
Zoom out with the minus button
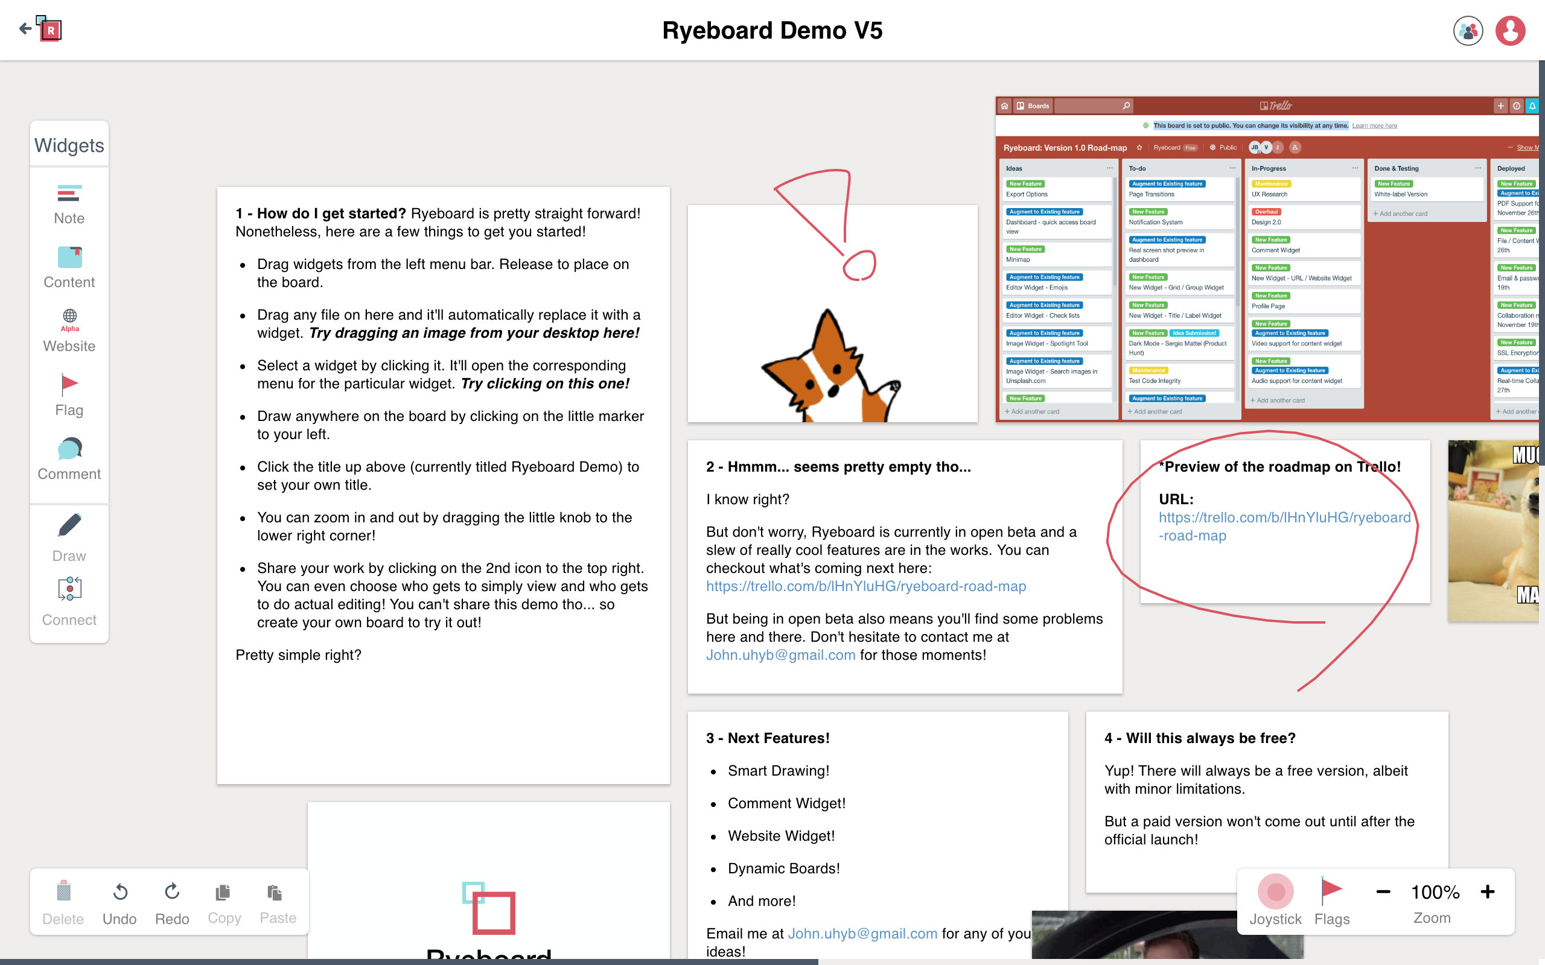(1383, 891)
